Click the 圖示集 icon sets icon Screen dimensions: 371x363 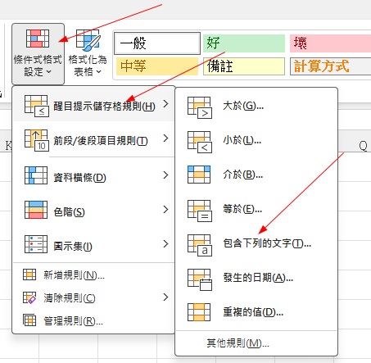pyautogui.click(x=36, y=244)
